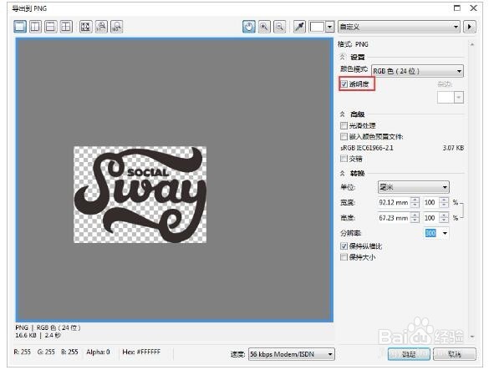Open the 分辨率 dropdown arrow

[445, 233]
